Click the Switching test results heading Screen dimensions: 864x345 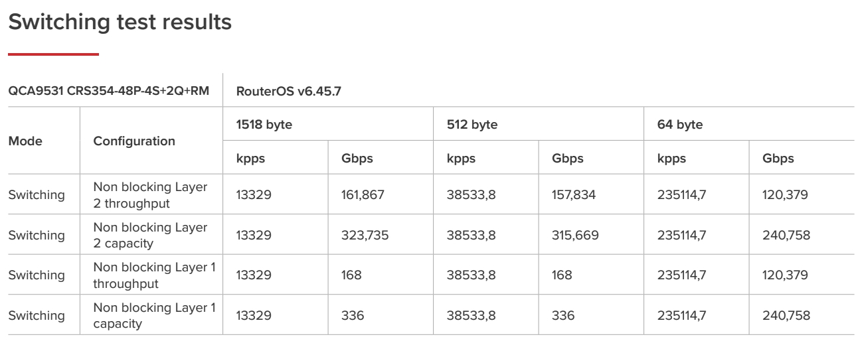pos(120,22)
